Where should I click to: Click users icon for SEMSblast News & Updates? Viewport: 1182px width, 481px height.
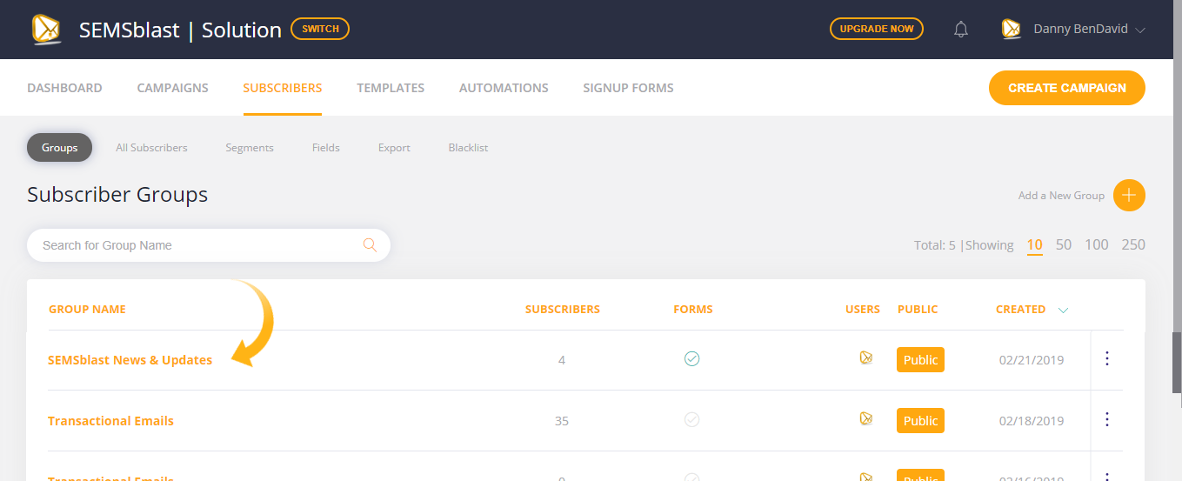point(865,357)
